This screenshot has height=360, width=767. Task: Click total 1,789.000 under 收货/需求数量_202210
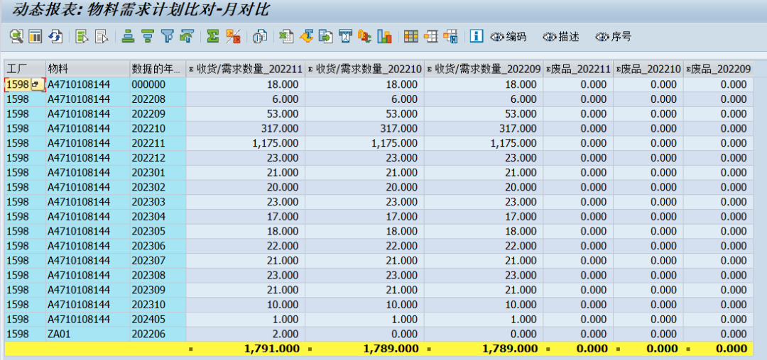[x=364, y=348]
